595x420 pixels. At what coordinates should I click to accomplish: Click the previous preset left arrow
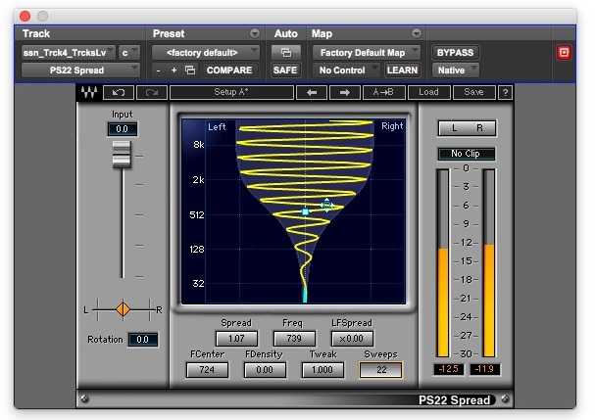pos(312,92)
